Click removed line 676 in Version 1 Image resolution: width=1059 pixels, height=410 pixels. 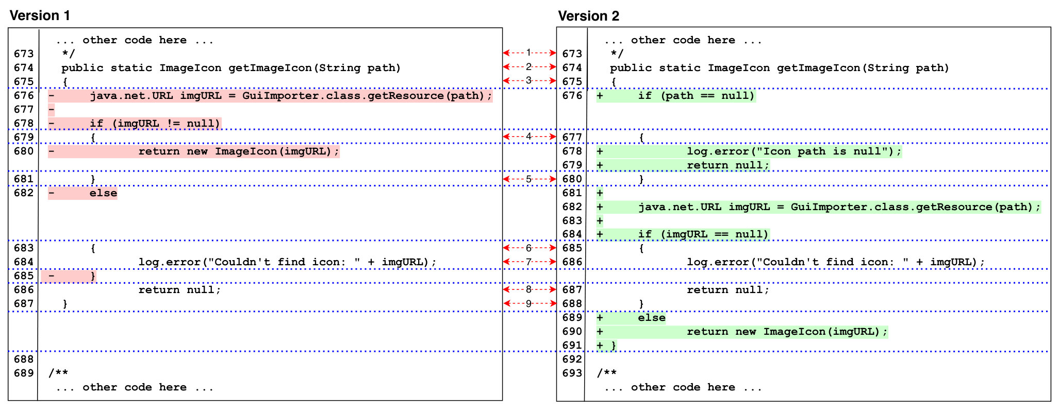click(x=270, y=96)
